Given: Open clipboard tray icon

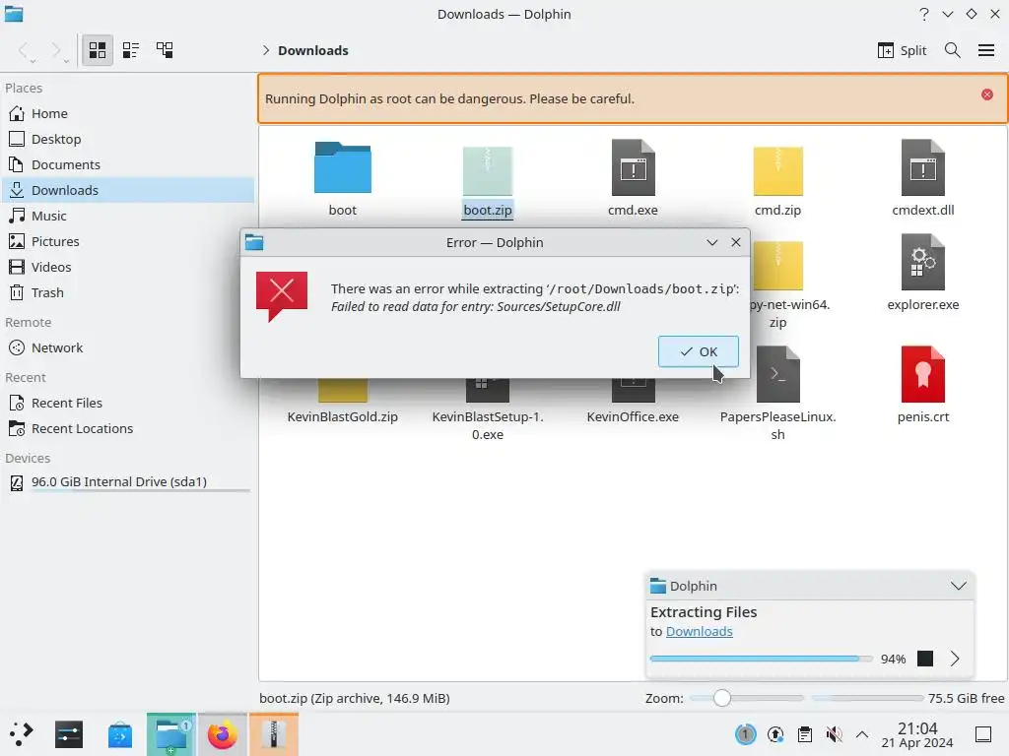Looking at the screenshot, I should pyautogui.click(x=804, y=734).
